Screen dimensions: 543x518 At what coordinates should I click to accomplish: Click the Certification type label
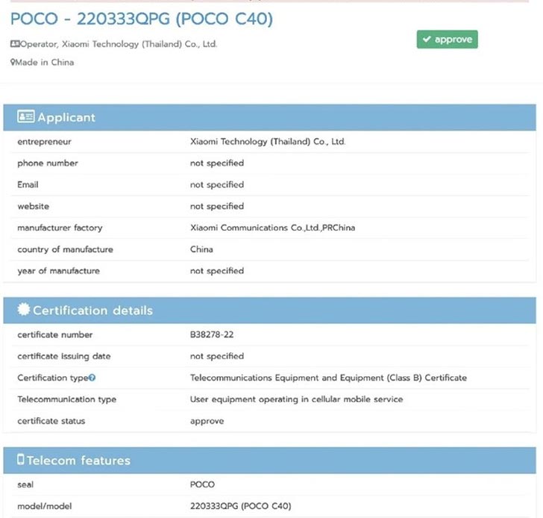pyautogui.click(x=53, y=378)
